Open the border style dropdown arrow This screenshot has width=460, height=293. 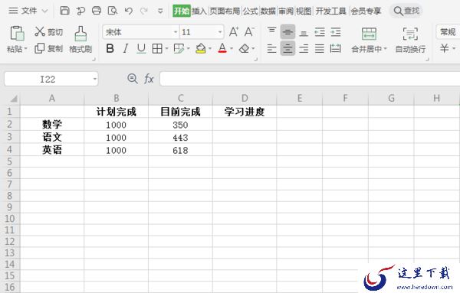(166, 48)
